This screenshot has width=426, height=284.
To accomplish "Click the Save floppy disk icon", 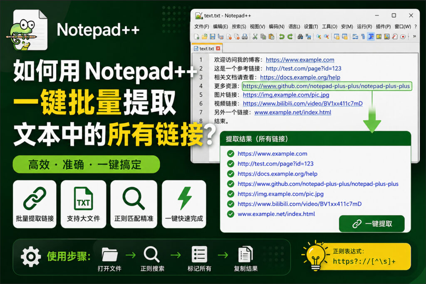I will (213, 37).
